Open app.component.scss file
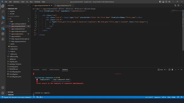This screenshot has height=103, width=184. (18, 29)
